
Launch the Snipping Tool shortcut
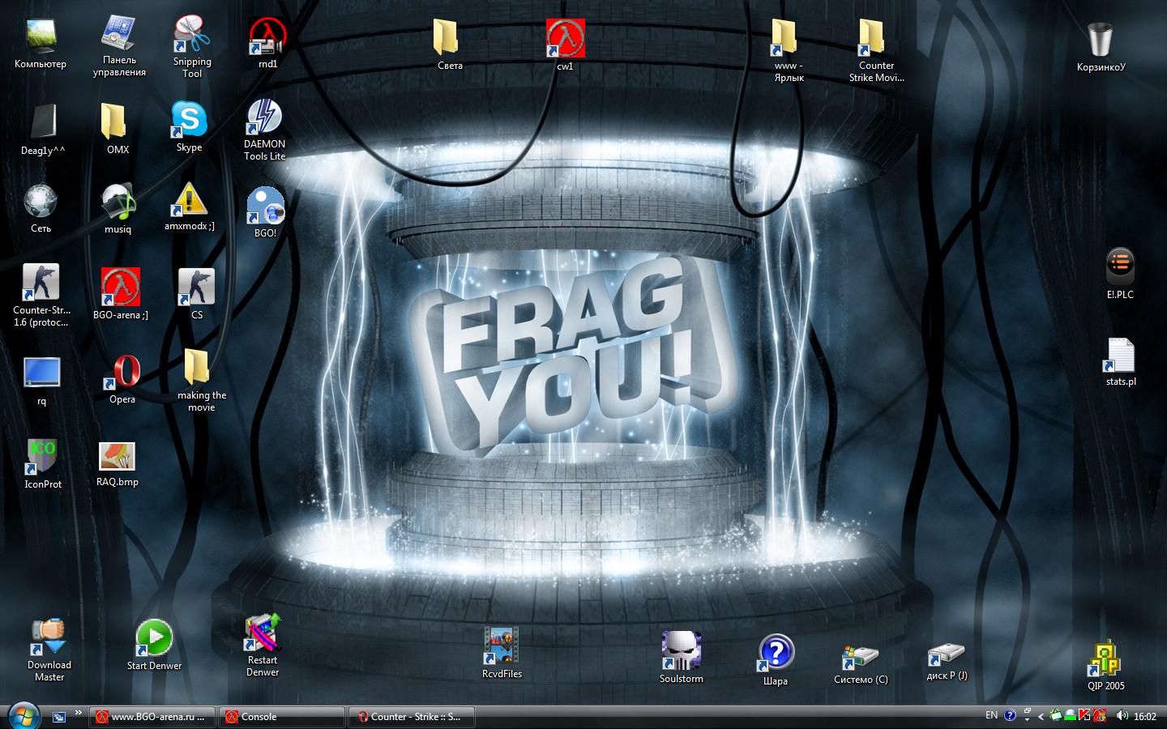click(192, 46)
